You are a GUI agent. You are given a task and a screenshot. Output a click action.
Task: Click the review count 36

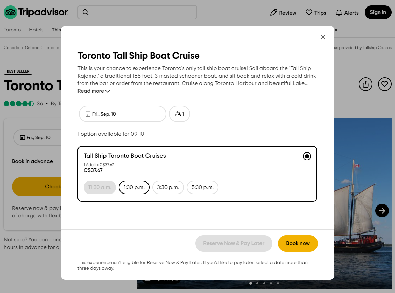click(x=40, y=104)
